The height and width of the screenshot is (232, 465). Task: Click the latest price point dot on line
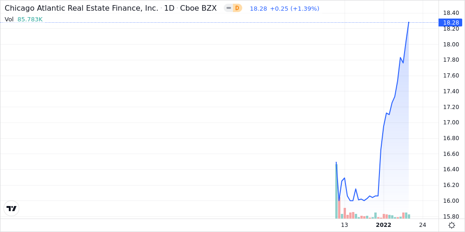pos(409,22)
